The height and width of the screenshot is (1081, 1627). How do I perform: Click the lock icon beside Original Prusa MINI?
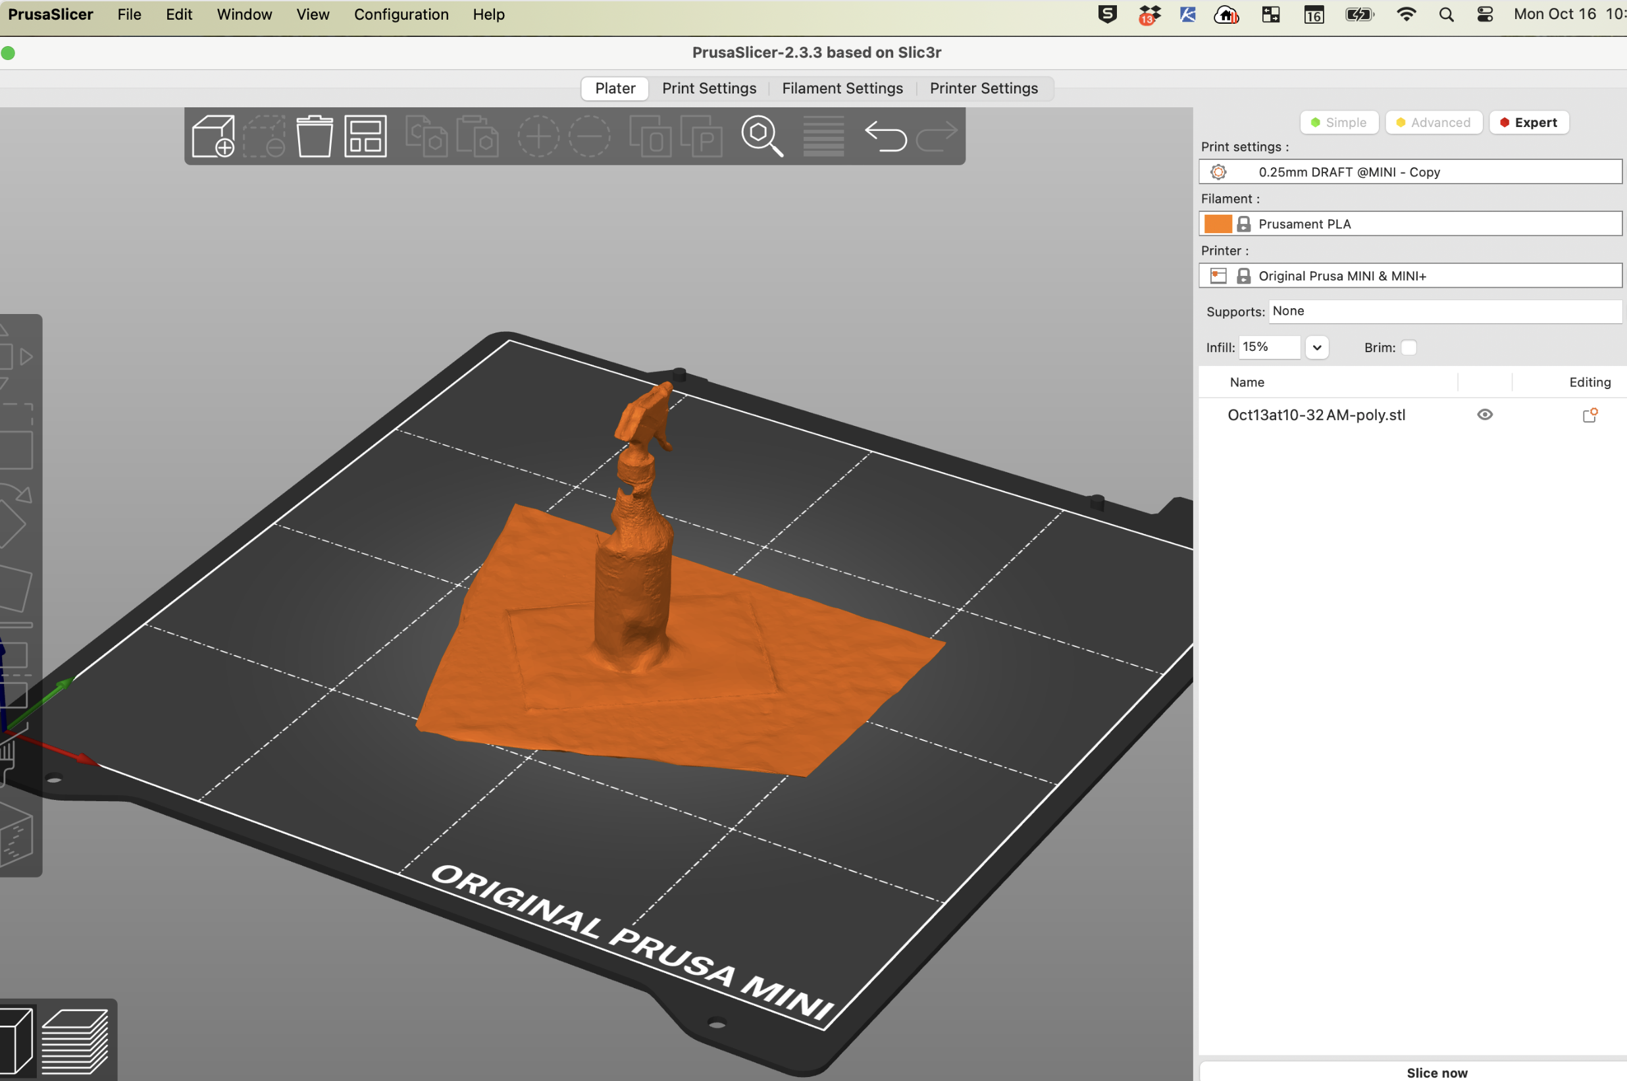1244,276
